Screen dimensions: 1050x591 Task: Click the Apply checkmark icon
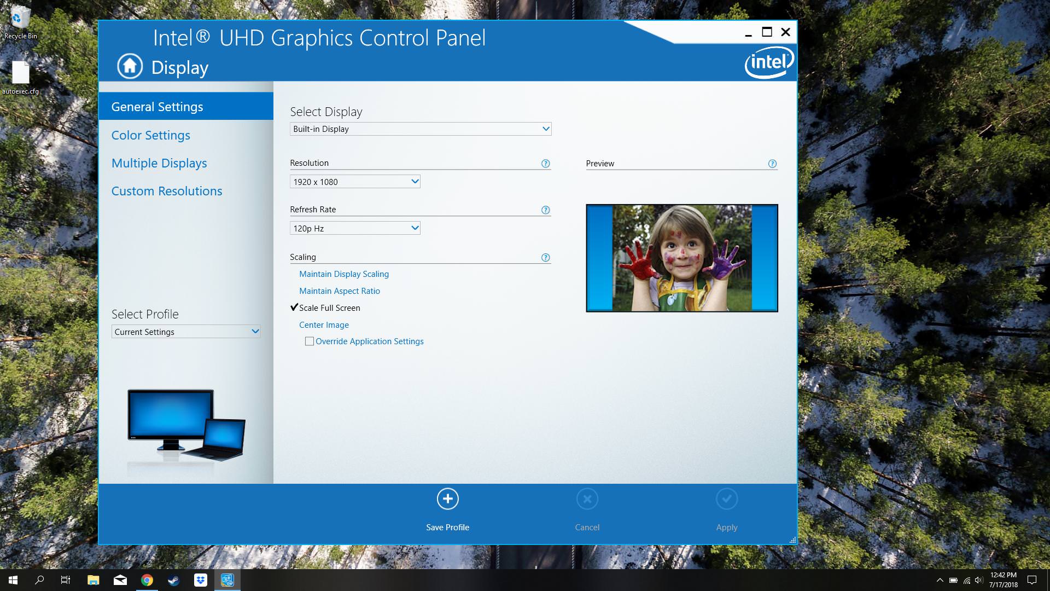[727, 499]
